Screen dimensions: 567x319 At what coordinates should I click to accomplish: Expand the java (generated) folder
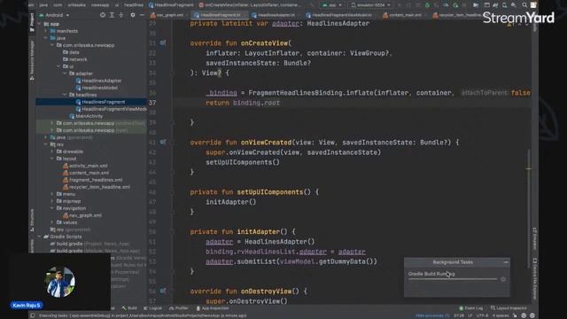(x=46, y=137)
